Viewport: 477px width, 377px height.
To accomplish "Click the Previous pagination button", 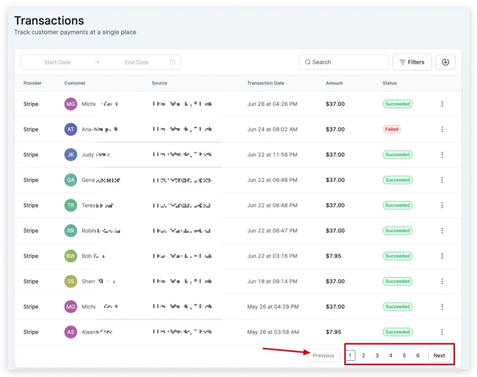I will [x=323, y=356].
